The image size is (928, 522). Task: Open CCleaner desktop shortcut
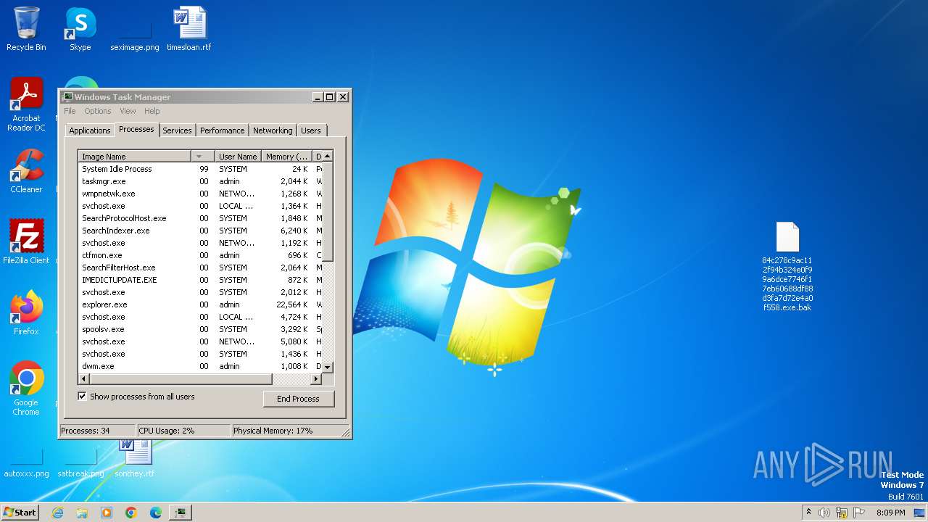[26, 171]
